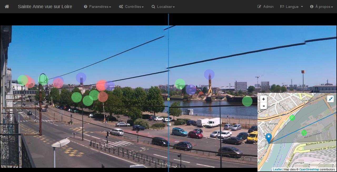Open the Leaflet attribution link

click(277, 169)
